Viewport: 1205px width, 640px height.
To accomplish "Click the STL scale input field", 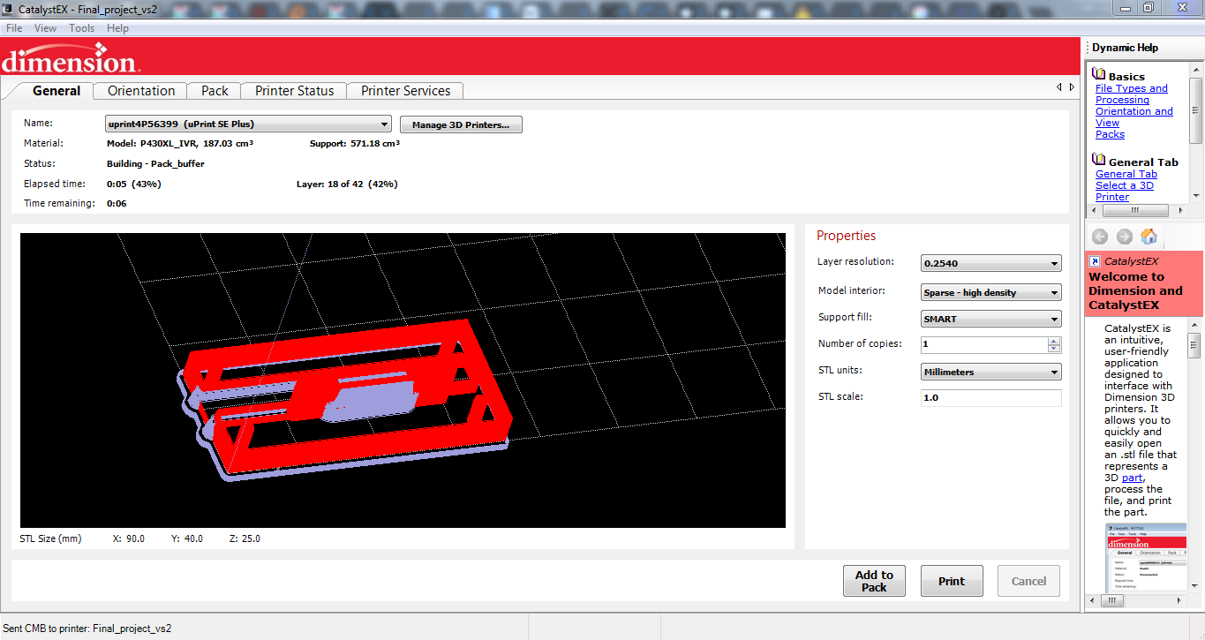I will click(990, 398).
